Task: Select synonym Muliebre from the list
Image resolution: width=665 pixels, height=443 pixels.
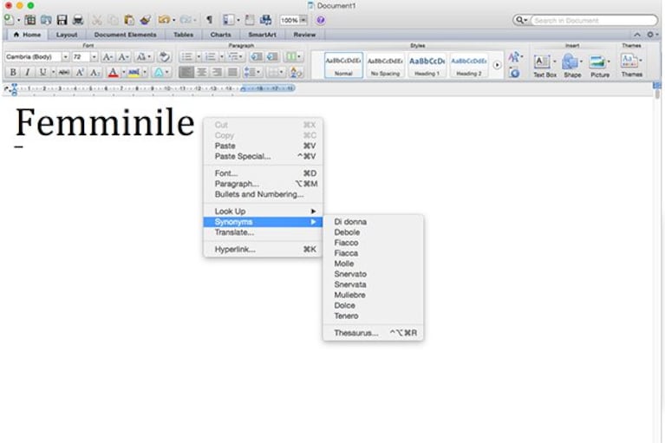Action: (373, 295)
